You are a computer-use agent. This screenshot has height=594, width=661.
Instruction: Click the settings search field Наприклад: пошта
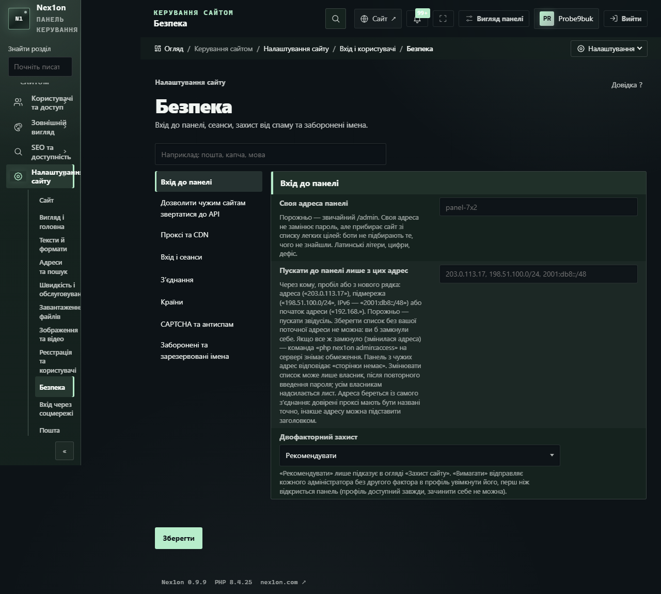tap(271, 154)
